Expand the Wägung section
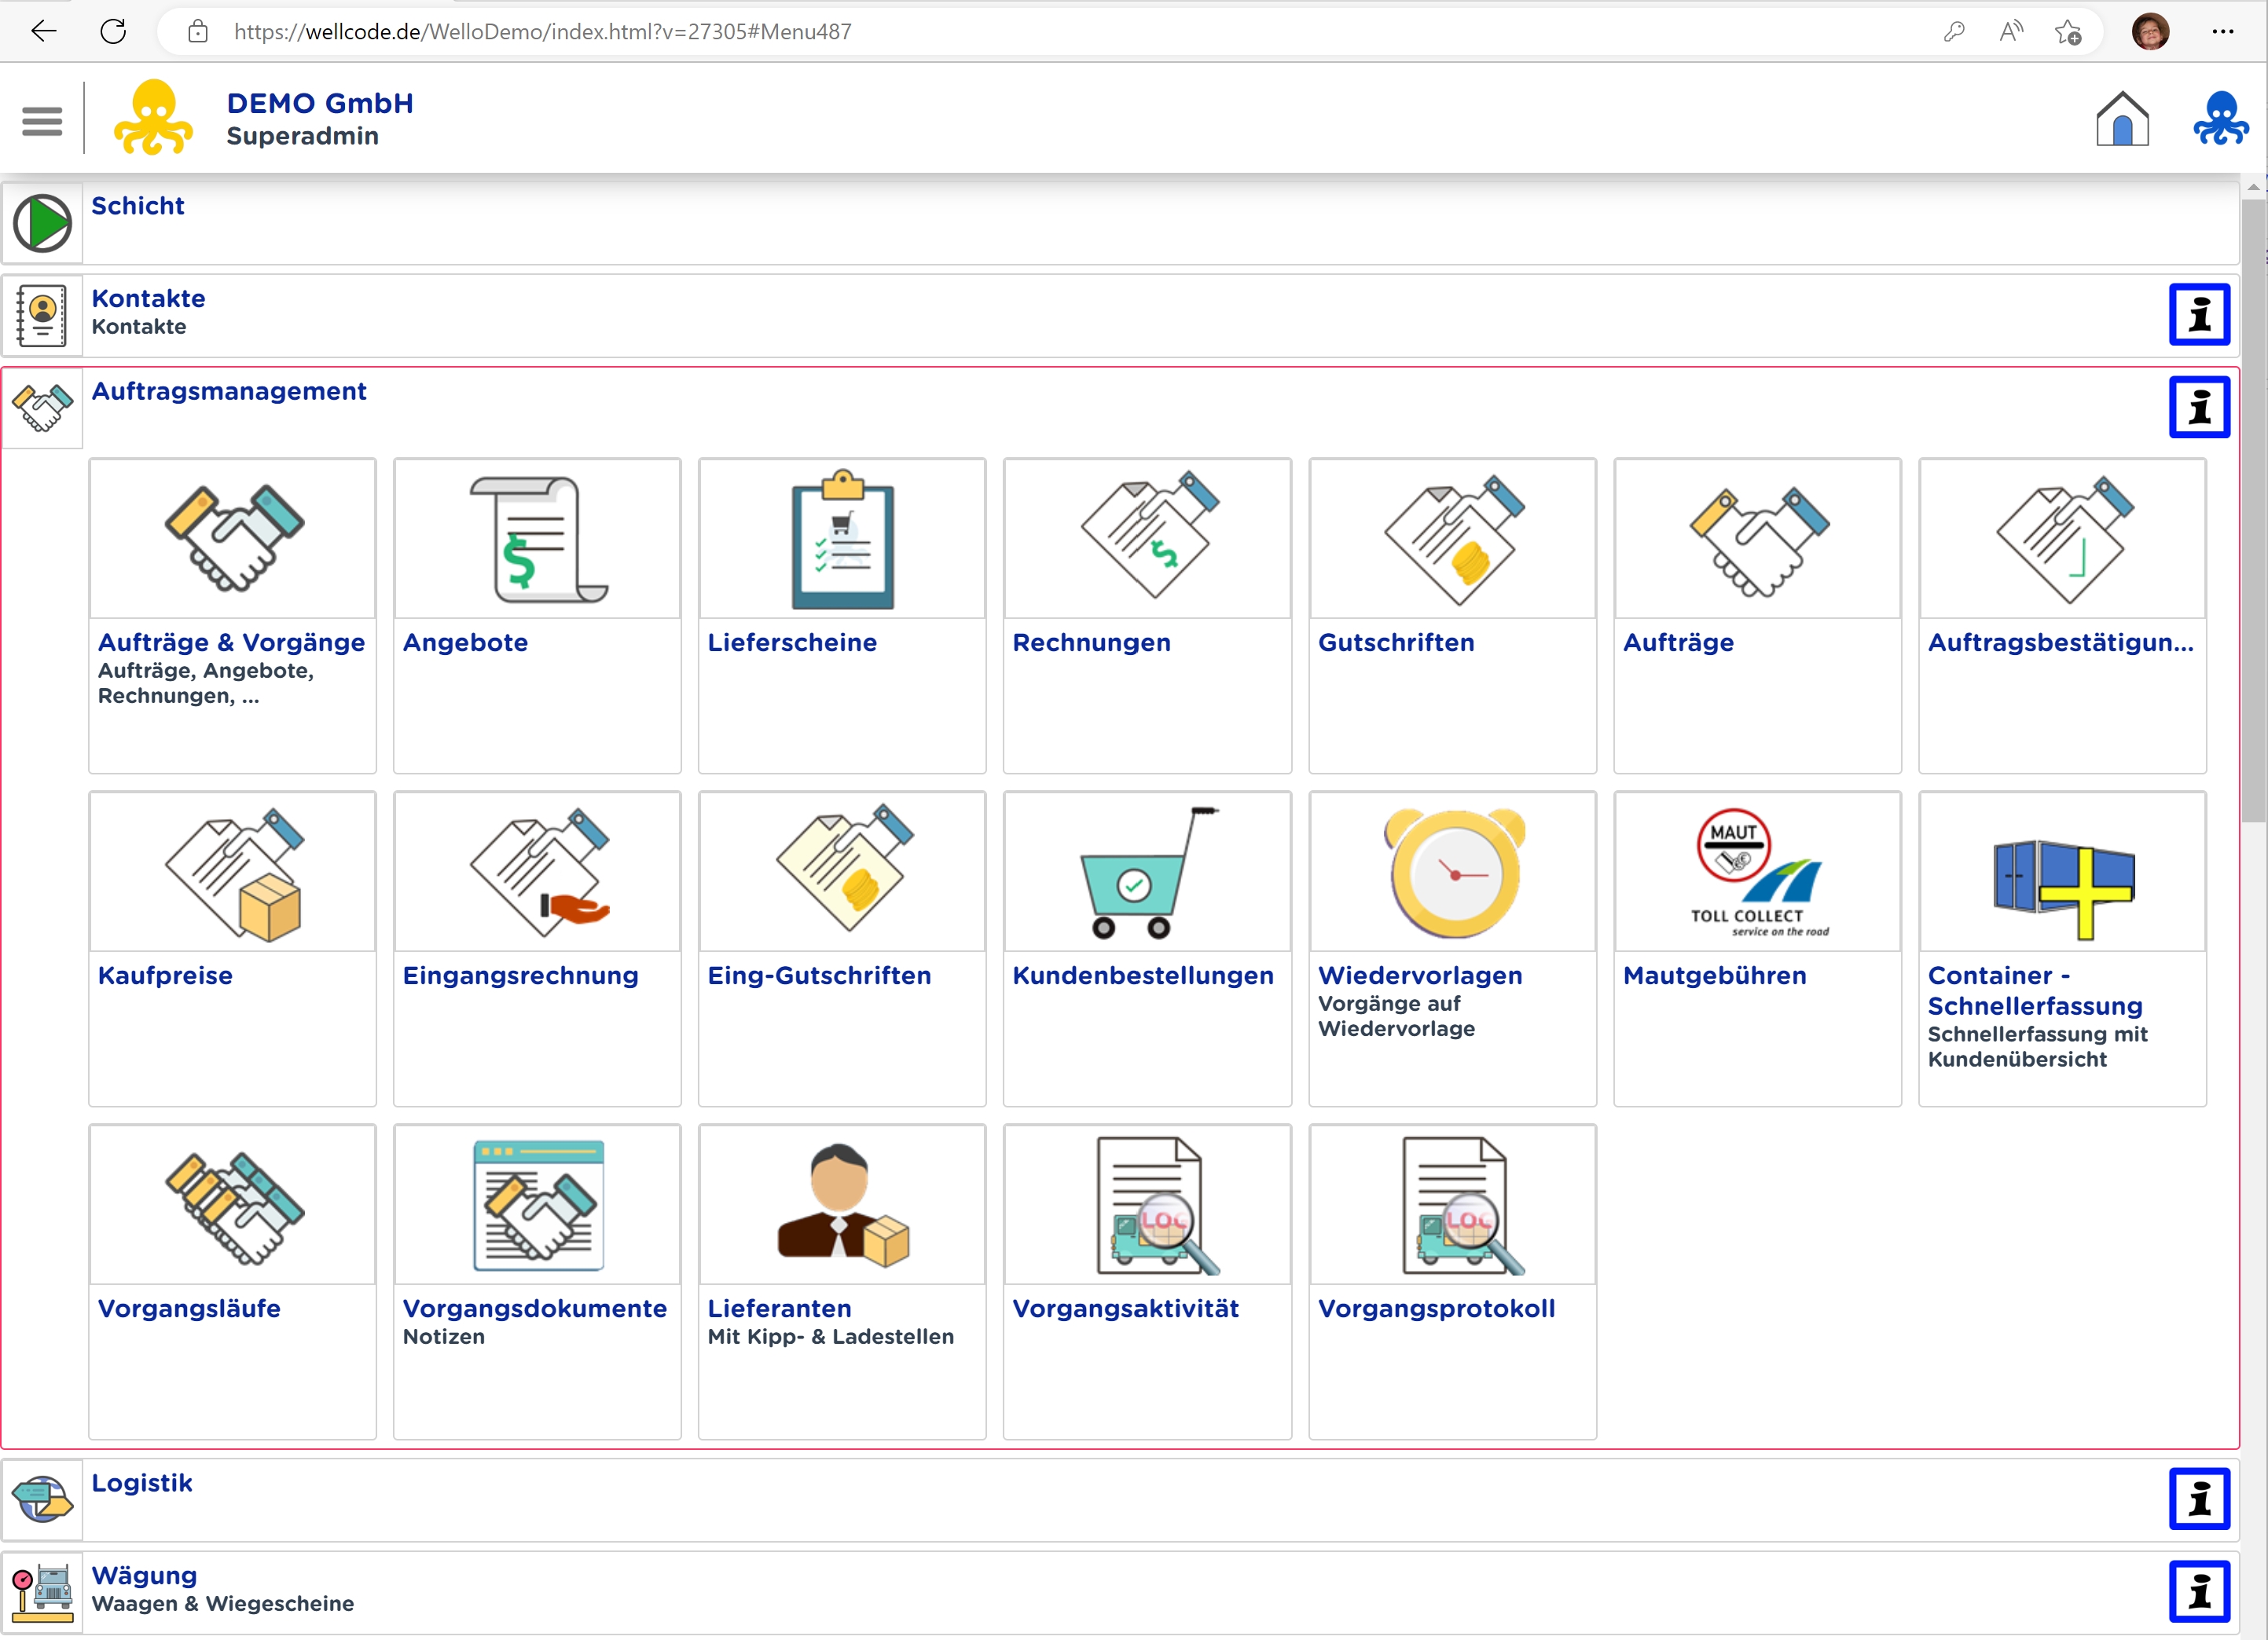Screen dimensions: 2268x1640 (144, 1576)
